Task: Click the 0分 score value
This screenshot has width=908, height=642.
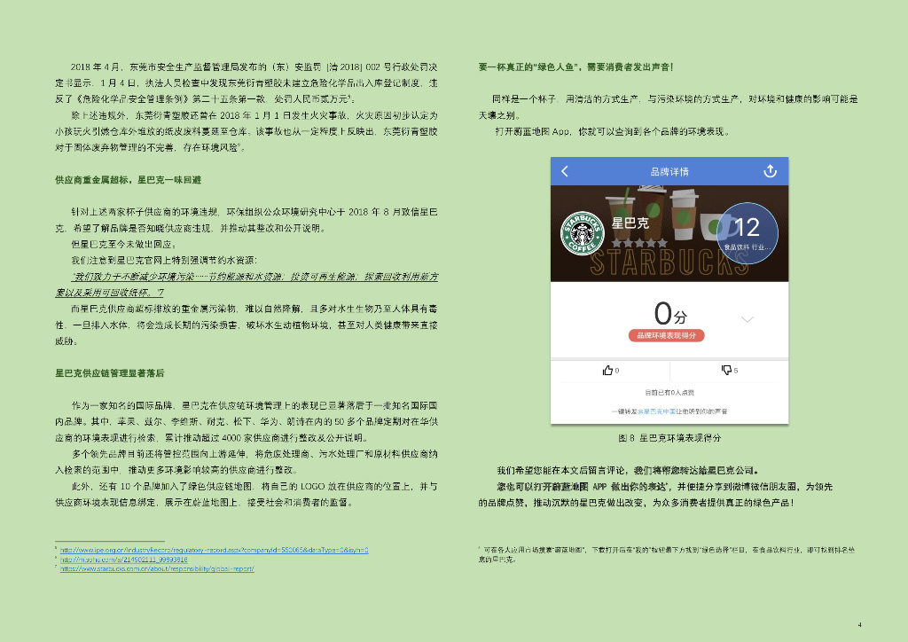Action: click(x=670, y=313)
